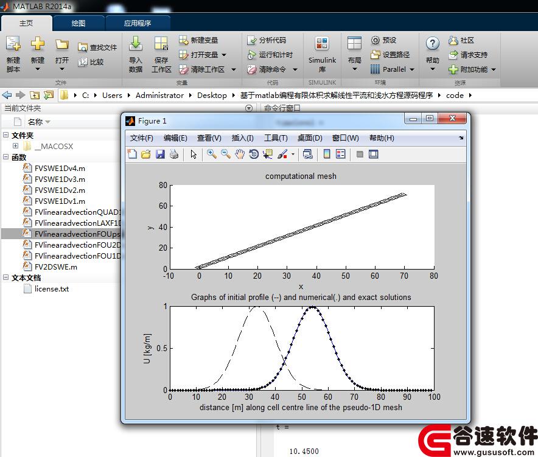Screen dimensions: 538x457
Task: Open the 打开 folder icon in ribbon
Action: tap(61, 44)
